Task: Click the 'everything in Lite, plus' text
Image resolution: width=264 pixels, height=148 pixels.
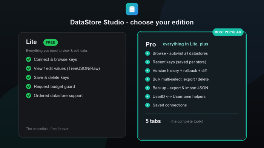Action: [x=186, y=44]
